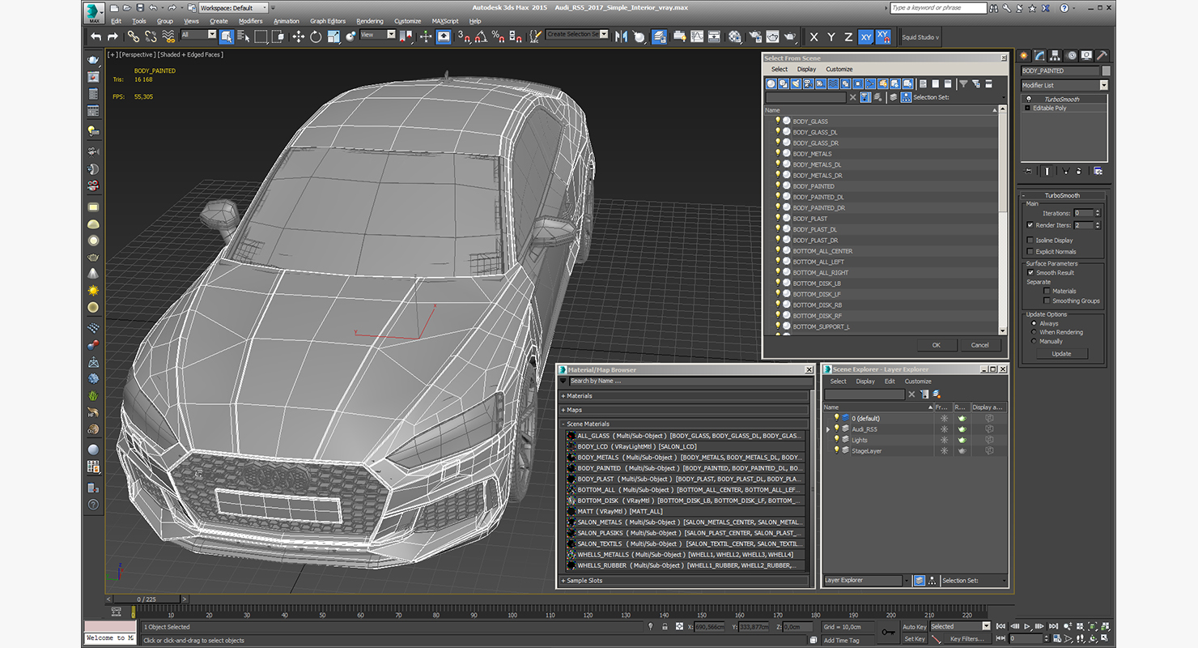Open the Graph Editors menu
1198x648 pixels.
coord(327,21)
